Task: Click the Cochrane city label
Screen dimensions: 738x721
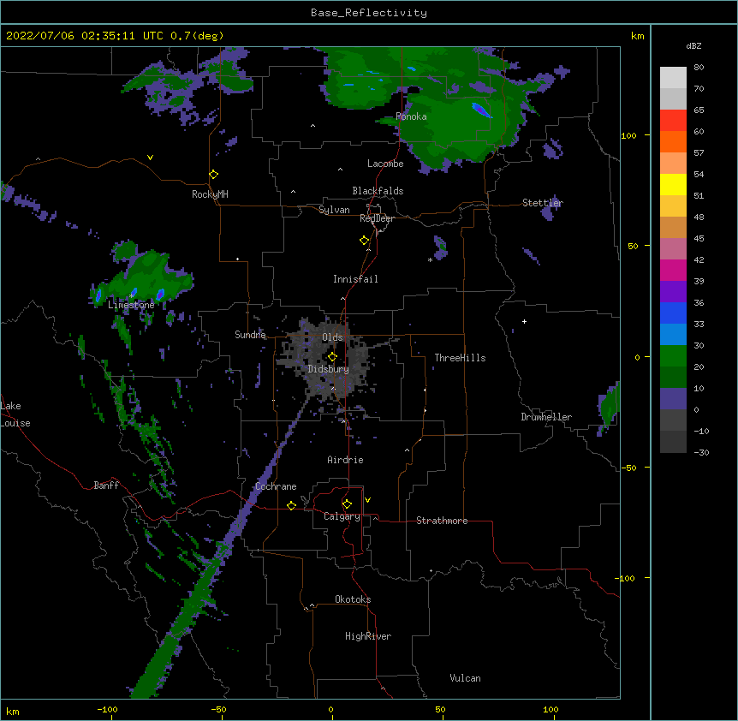Action: (x=276, y=486)
